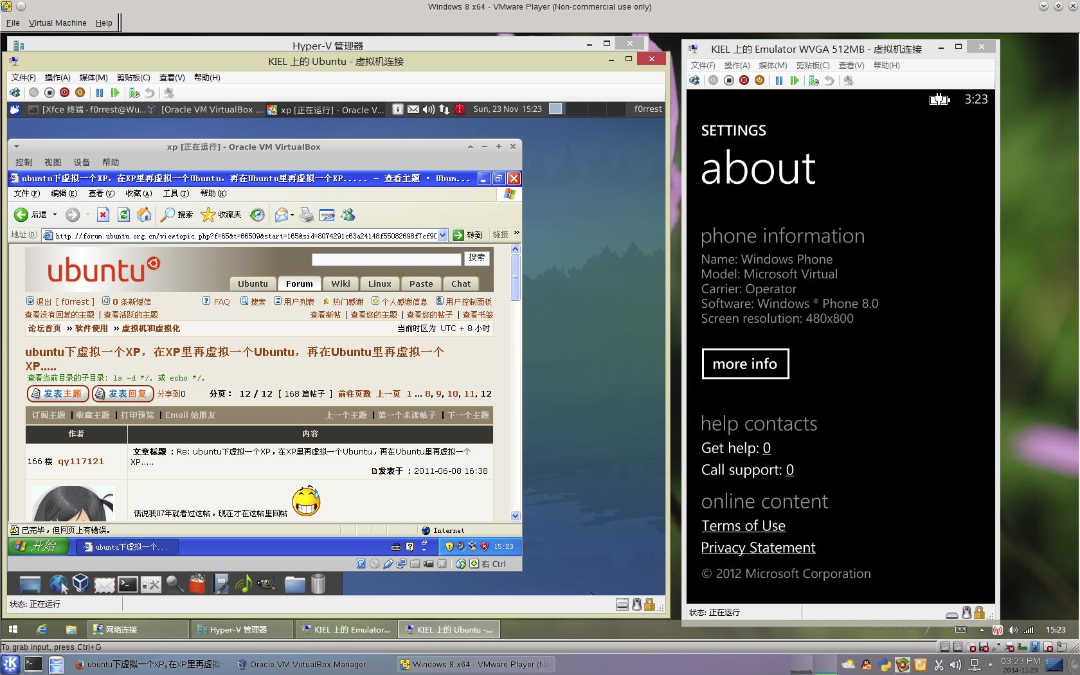
Task: Click red Shut Down icon in Ubuntu VM toolbar
Action: 64,93
